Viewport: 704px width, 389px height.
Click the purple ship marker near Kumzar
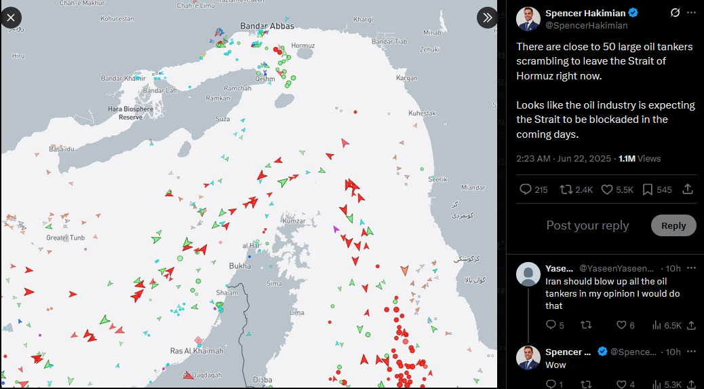click(336, 229)
